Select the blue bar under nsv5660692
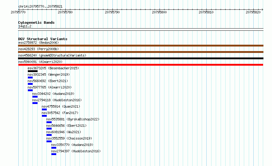This screenshot has width=272, height=166. (x=30, y=84)
